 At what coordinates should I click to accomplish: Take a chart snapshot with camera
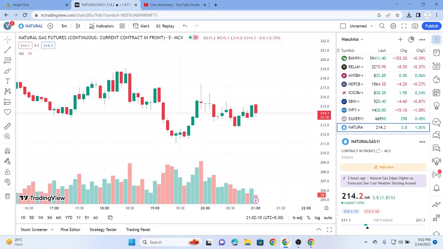click(x=415, y=26)
